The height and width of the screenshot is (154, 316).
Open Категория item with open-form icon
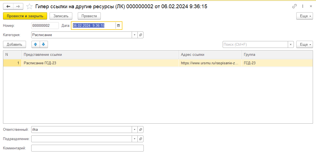(140, 35)
